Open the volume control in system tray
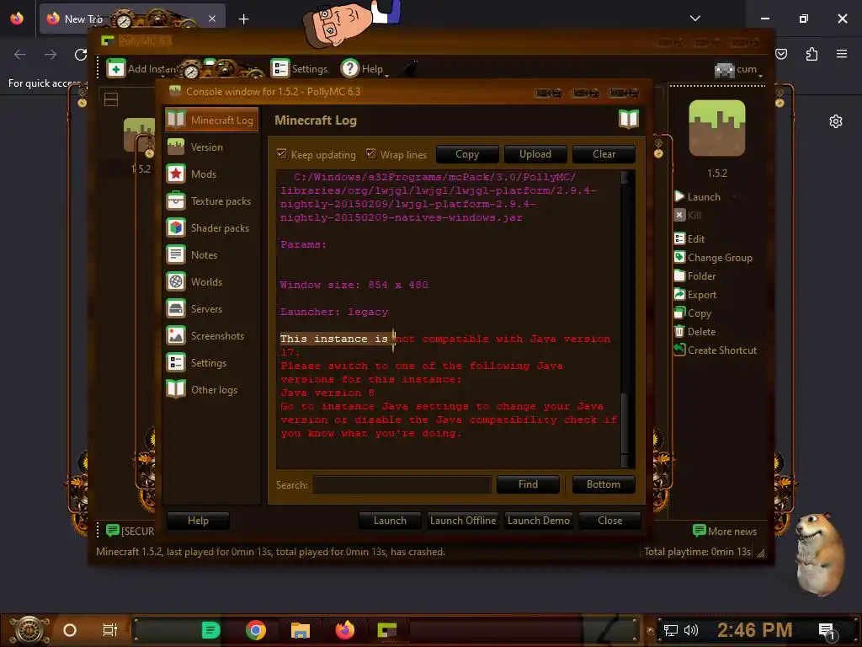 pyautogui.click(x=691, y=630)
